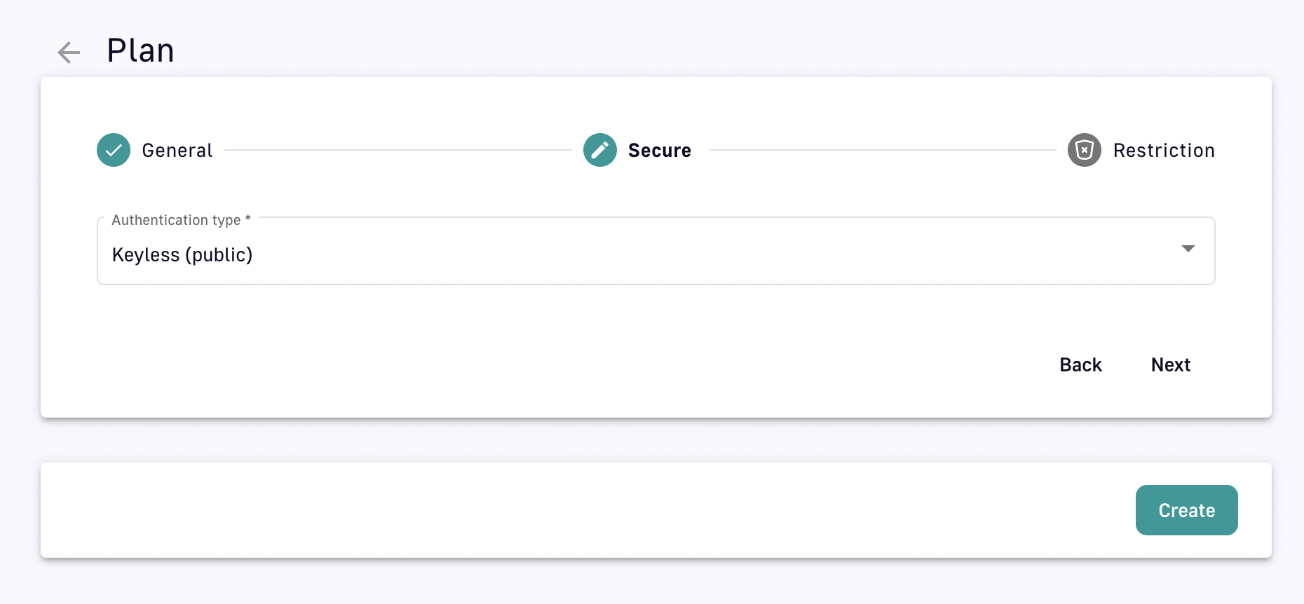Click blank area left of the Back button
Screen dimensions: 1304x604
[x=561, y=364]
